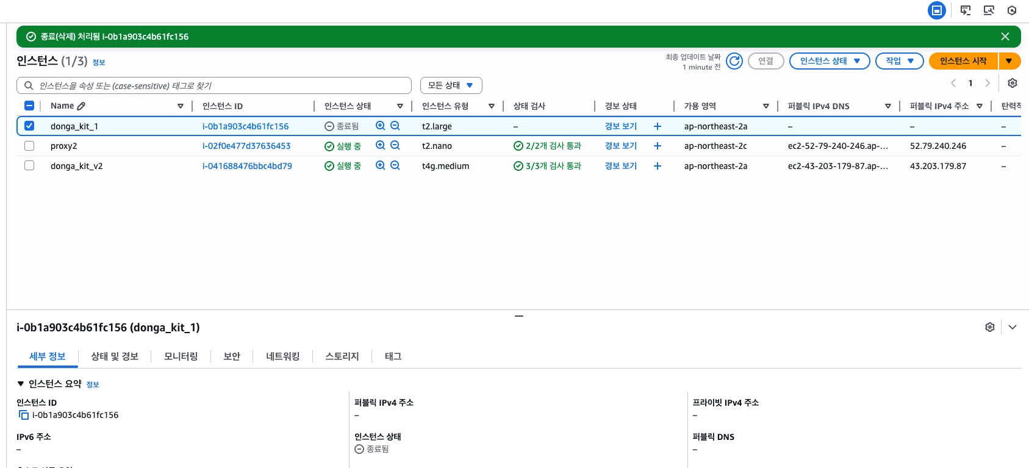Image resolution: width=1029 pixels, height=468 pixels.
Task: Dismiss the green termination success banner
Action: 1005,37
